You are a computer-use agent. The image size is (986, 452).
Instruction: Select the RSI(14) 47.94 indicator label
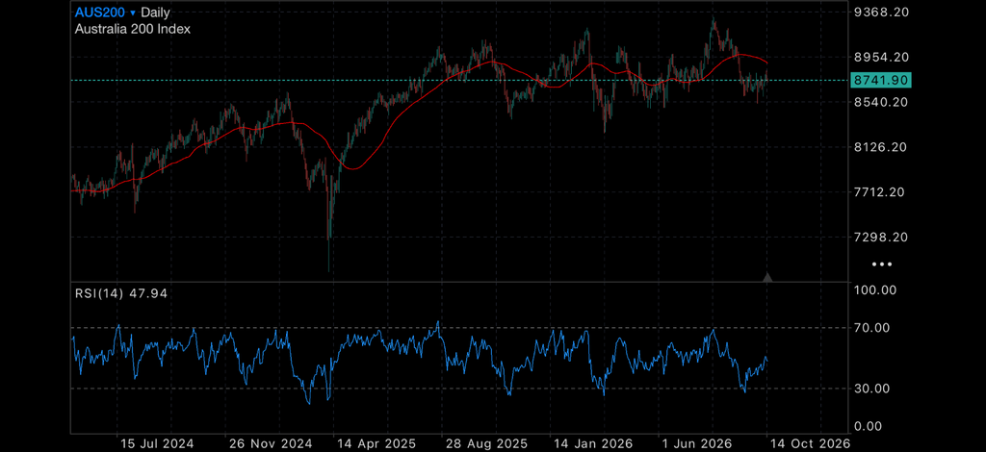pyautogui.click(x=121, y=293)
